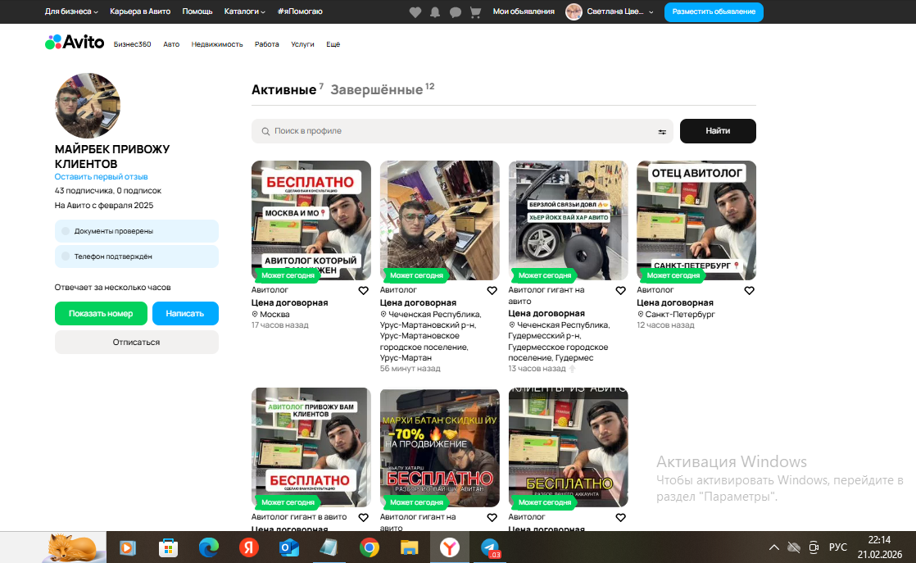Image resolution: width=916 pixels, height=563 pixels.
Task: Open 'Авто' category
Action: pyautogui.click(x=171, y=44)
